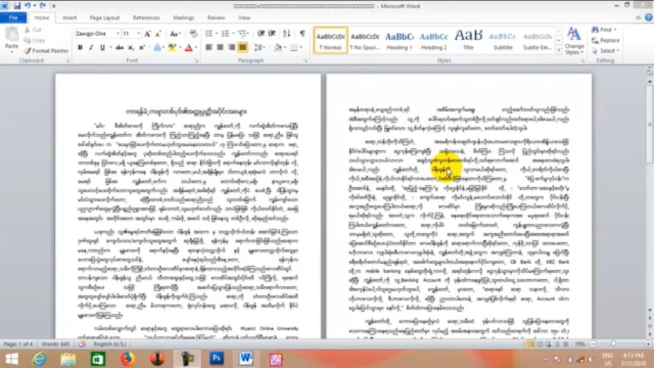The image size is (654, 368).
Task: Open Firefox from the taskbar
Action: pyautogui.click(x=128, y=358)
